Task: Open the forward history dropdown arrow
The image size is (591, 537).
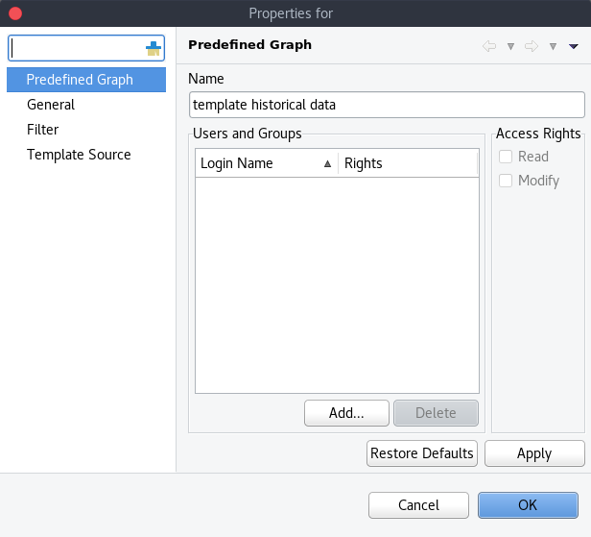Action: coord(553,46)
